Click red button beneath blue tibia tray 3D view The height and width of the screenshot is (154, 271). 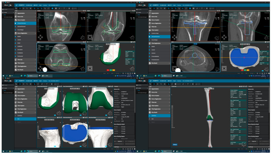coord(242,70)
